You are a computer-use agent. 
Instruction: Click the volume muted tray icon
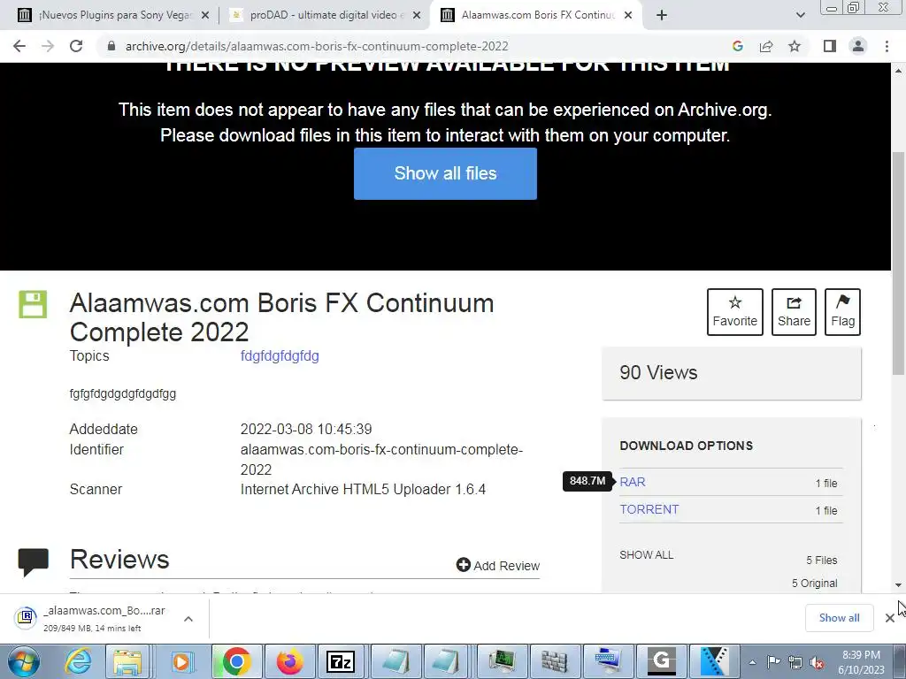click(x=817, y=663)
